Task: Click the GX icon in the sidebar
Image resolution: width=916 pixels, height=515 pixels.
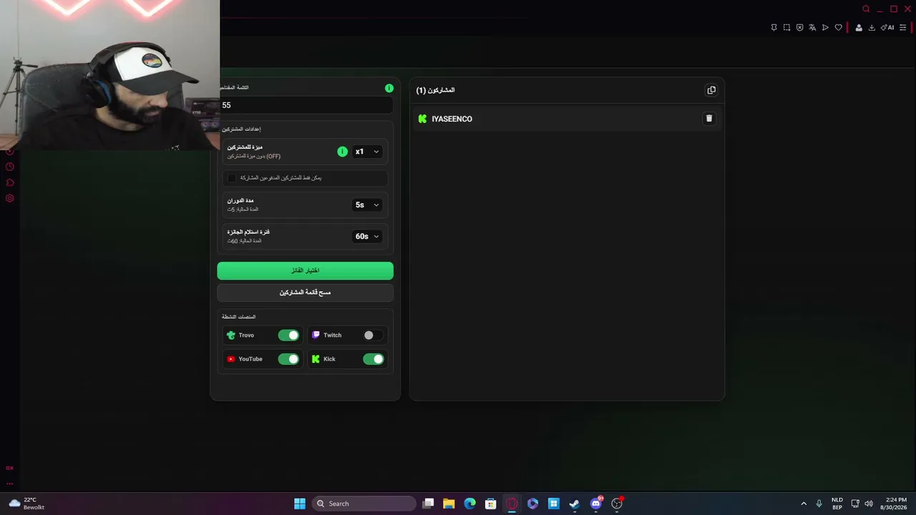Action: tap(10, 468)
